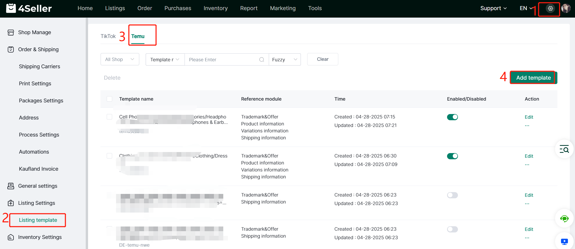The height and width of the screenshot is (249, 575).
Task: Click the General settings sidebar icon
Action: (11, 186)
